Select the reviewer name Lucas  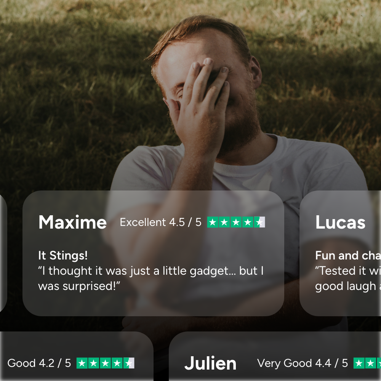[x=340, y=222]
